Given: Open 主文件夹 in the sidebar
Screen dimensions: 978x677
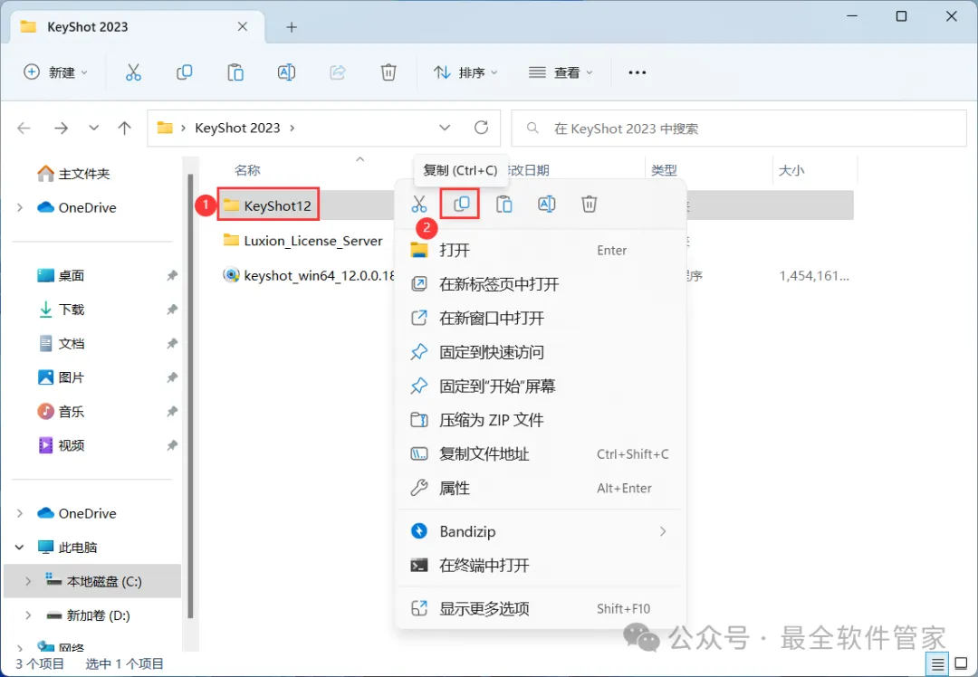Looking at the screenshot, I should coord(73,173).
